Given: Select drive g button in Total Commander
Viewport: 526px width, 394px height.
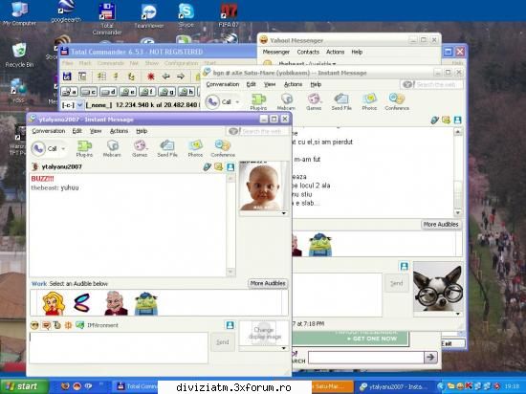Looking at the screenshot, I should [166, 92].
